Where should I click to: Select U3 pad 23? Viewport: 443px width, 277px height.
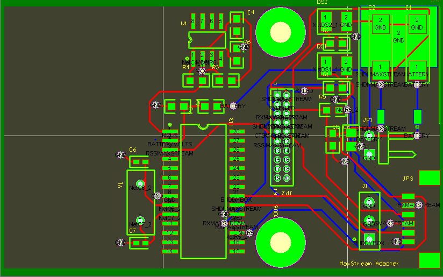[237, 178]
